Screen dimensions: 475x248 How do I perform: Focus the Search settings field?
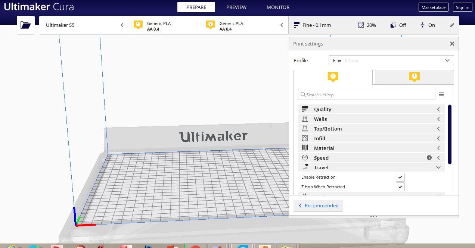[367, 94]
